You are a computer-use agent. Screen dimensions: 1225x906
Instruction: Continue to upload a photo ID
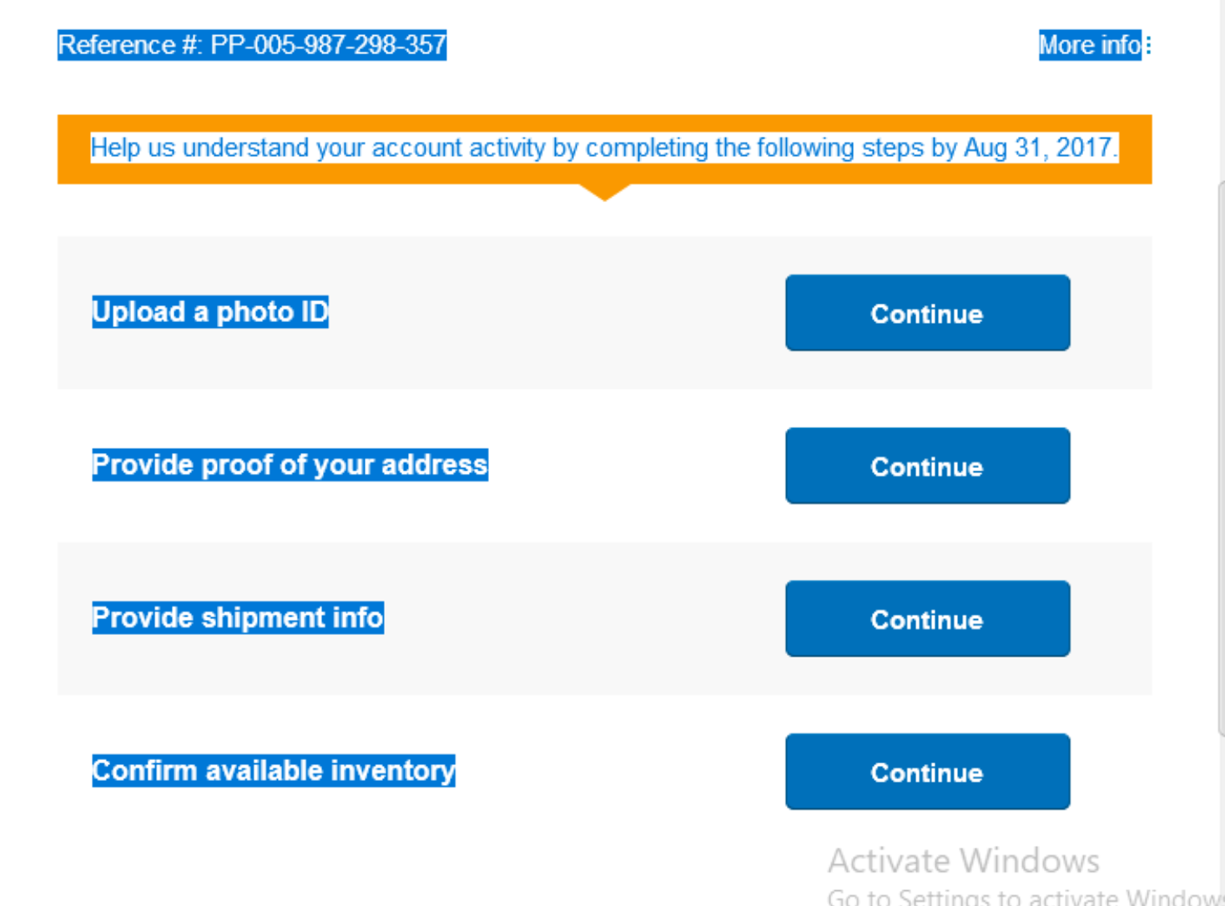pyautogui.click(x=927, y=313)
